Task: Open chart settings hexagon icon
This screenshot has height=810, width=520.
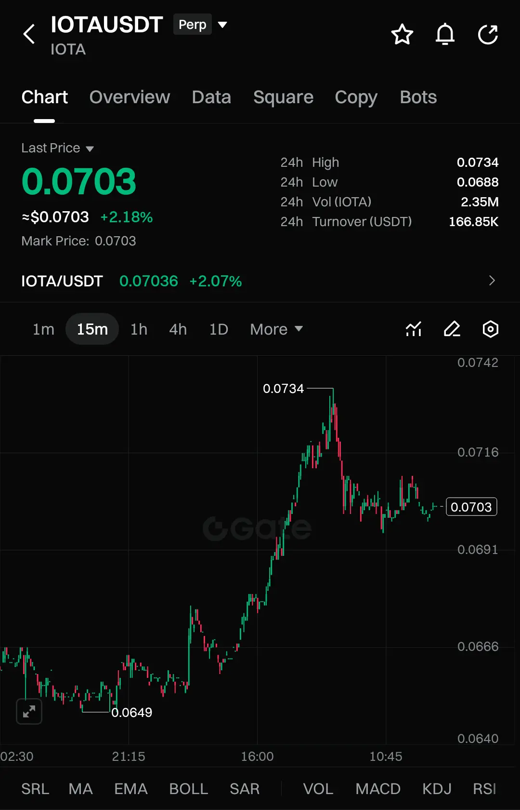Action: coord(491,329)
